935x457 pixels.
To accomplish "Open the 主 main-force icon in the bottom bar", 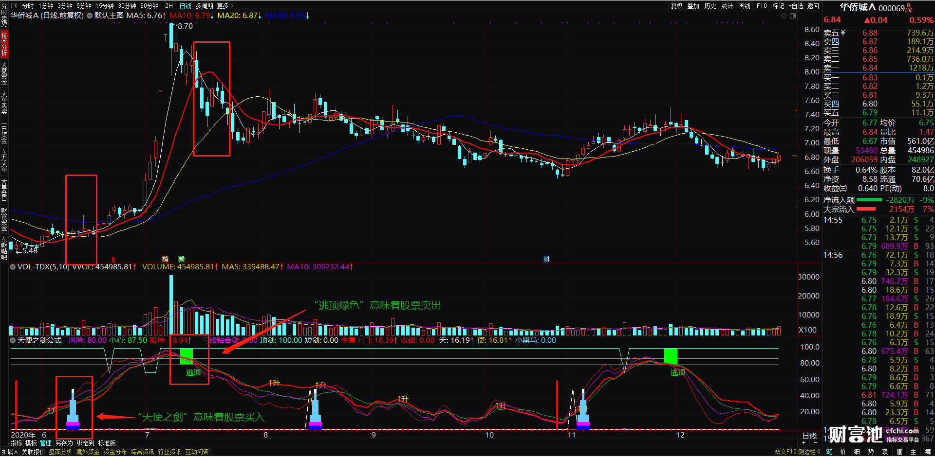I will click(x=914, y=452).
